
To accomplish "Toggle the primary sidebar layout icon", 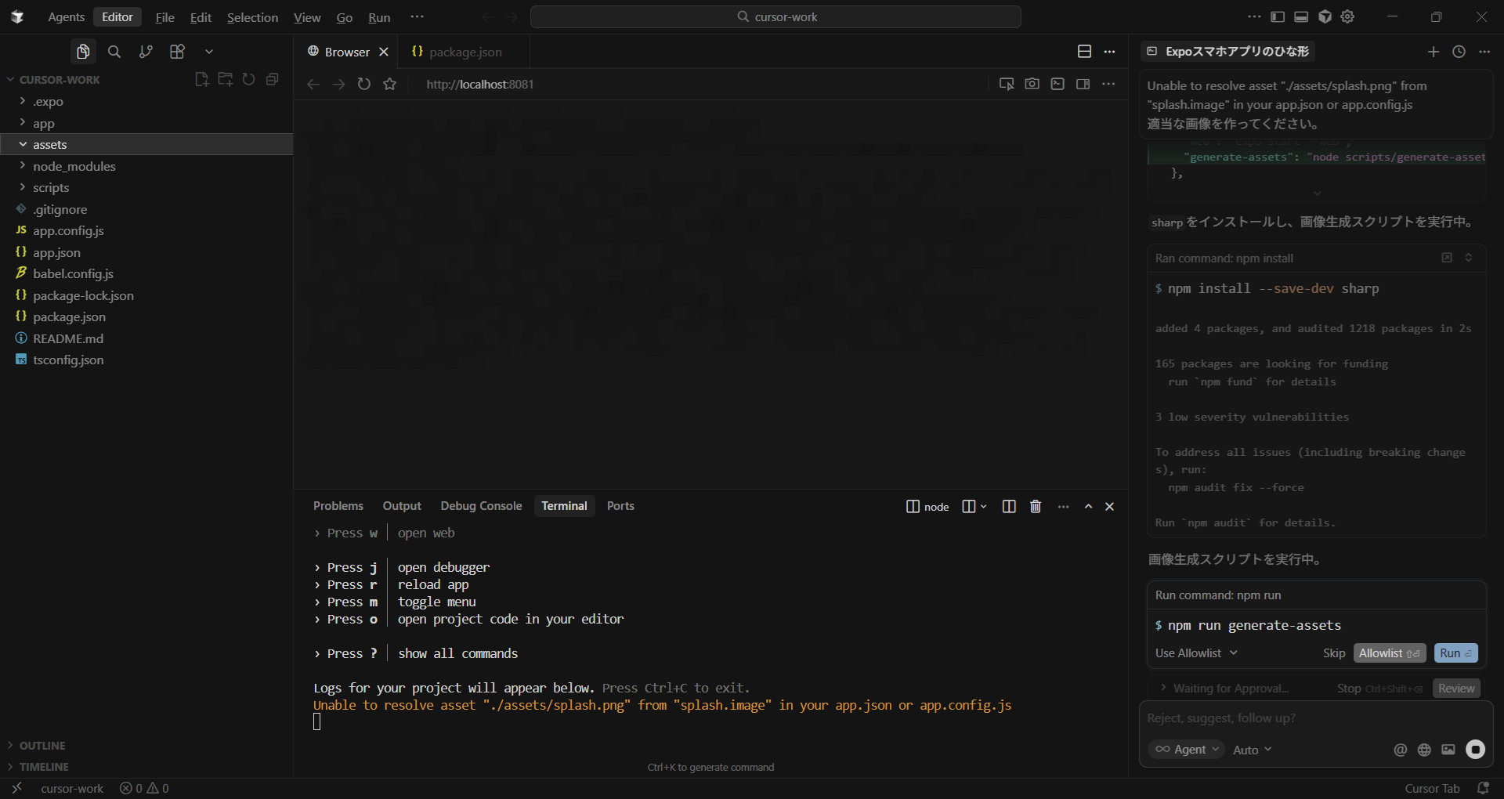I will (1278, 16).
